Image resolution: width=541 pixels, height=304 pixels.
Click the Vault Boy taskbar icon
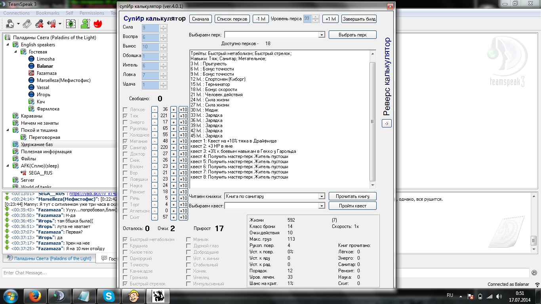click(133, 296)
